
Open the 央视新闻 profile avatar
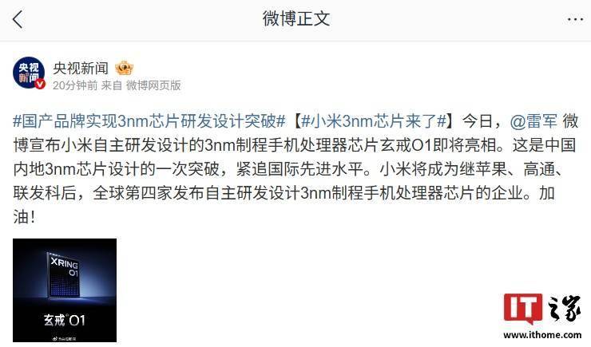pos(29,73)
